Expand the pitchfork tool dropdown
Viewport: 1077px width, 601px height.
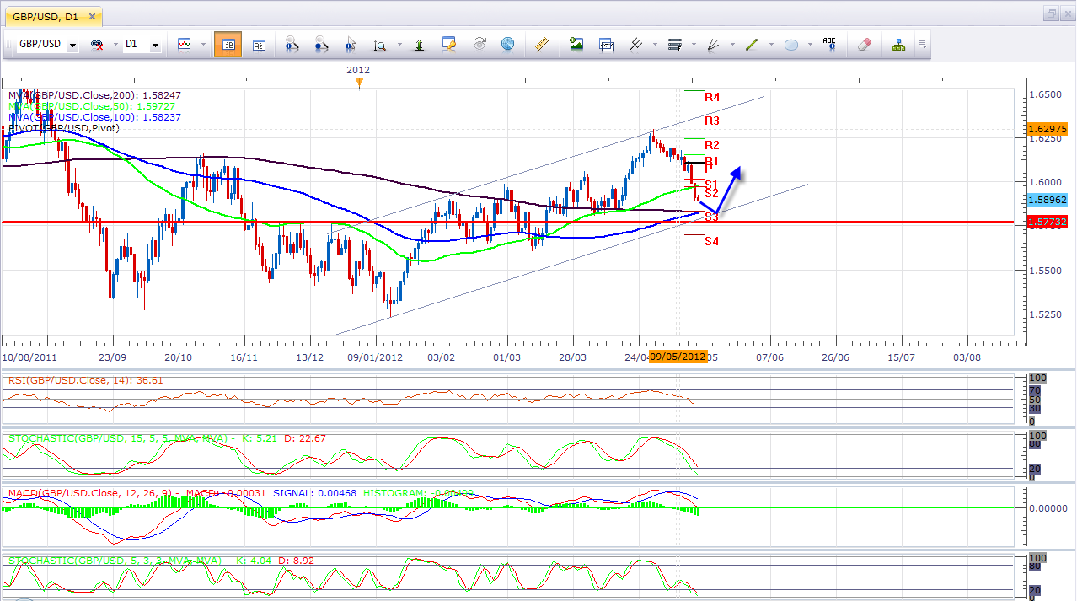click(x=655, y=45)
